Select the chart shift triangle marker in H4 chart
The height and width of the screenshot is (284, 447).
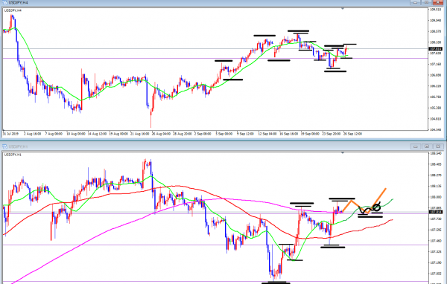(343, 9)
